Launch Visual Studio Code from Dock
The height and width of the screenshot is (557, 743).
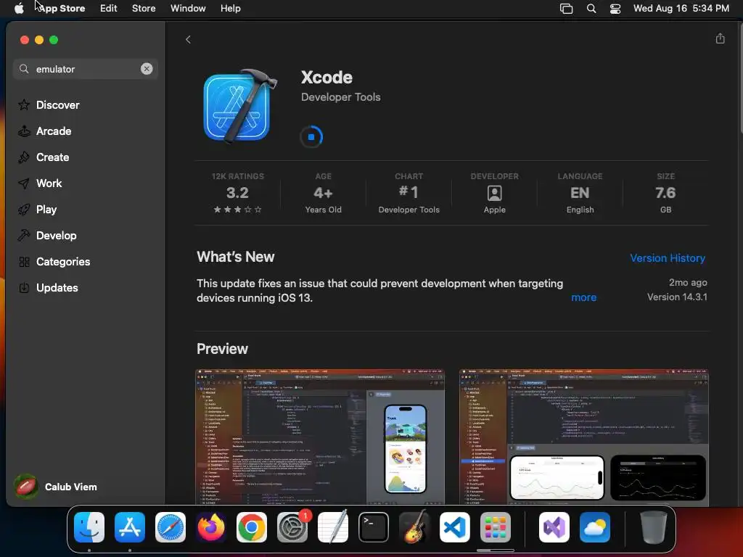455,527
